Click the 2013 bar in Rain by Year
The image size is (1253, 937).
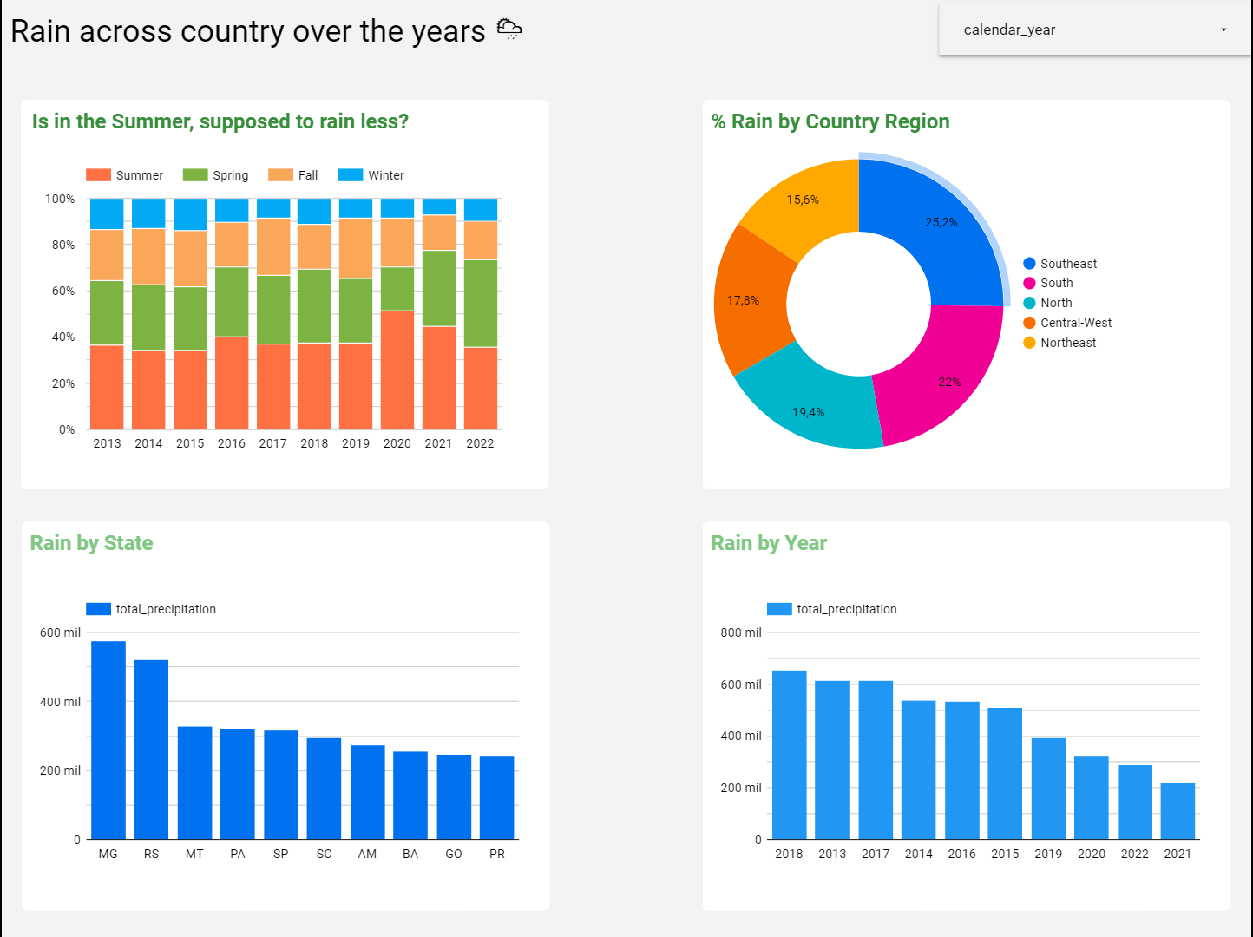pos(832,760)
